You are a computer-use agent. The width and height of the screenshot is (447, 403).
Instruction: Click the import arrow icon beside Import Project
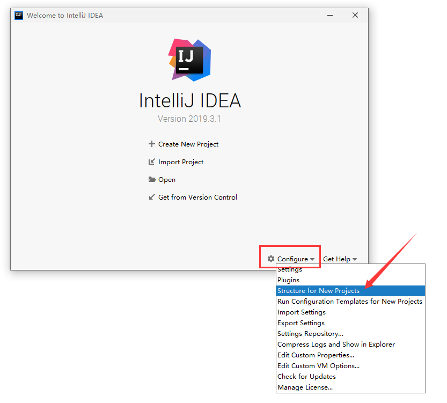coord(152,162)
